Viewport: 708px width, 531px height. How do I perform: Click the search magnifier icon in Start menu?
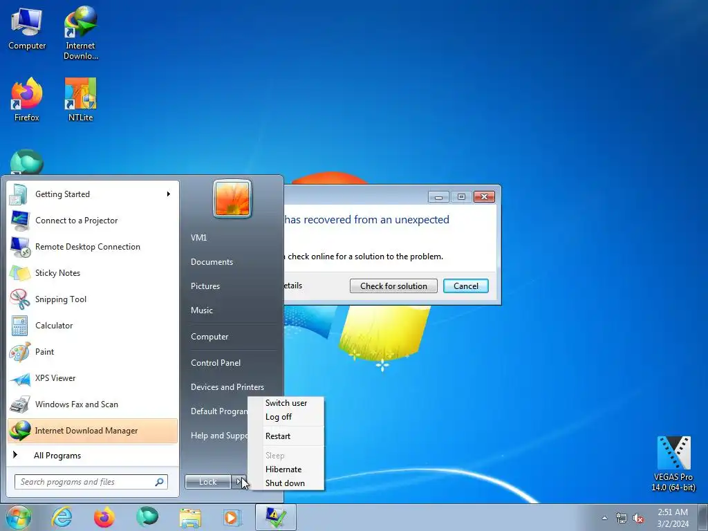(x=159, y=482)
